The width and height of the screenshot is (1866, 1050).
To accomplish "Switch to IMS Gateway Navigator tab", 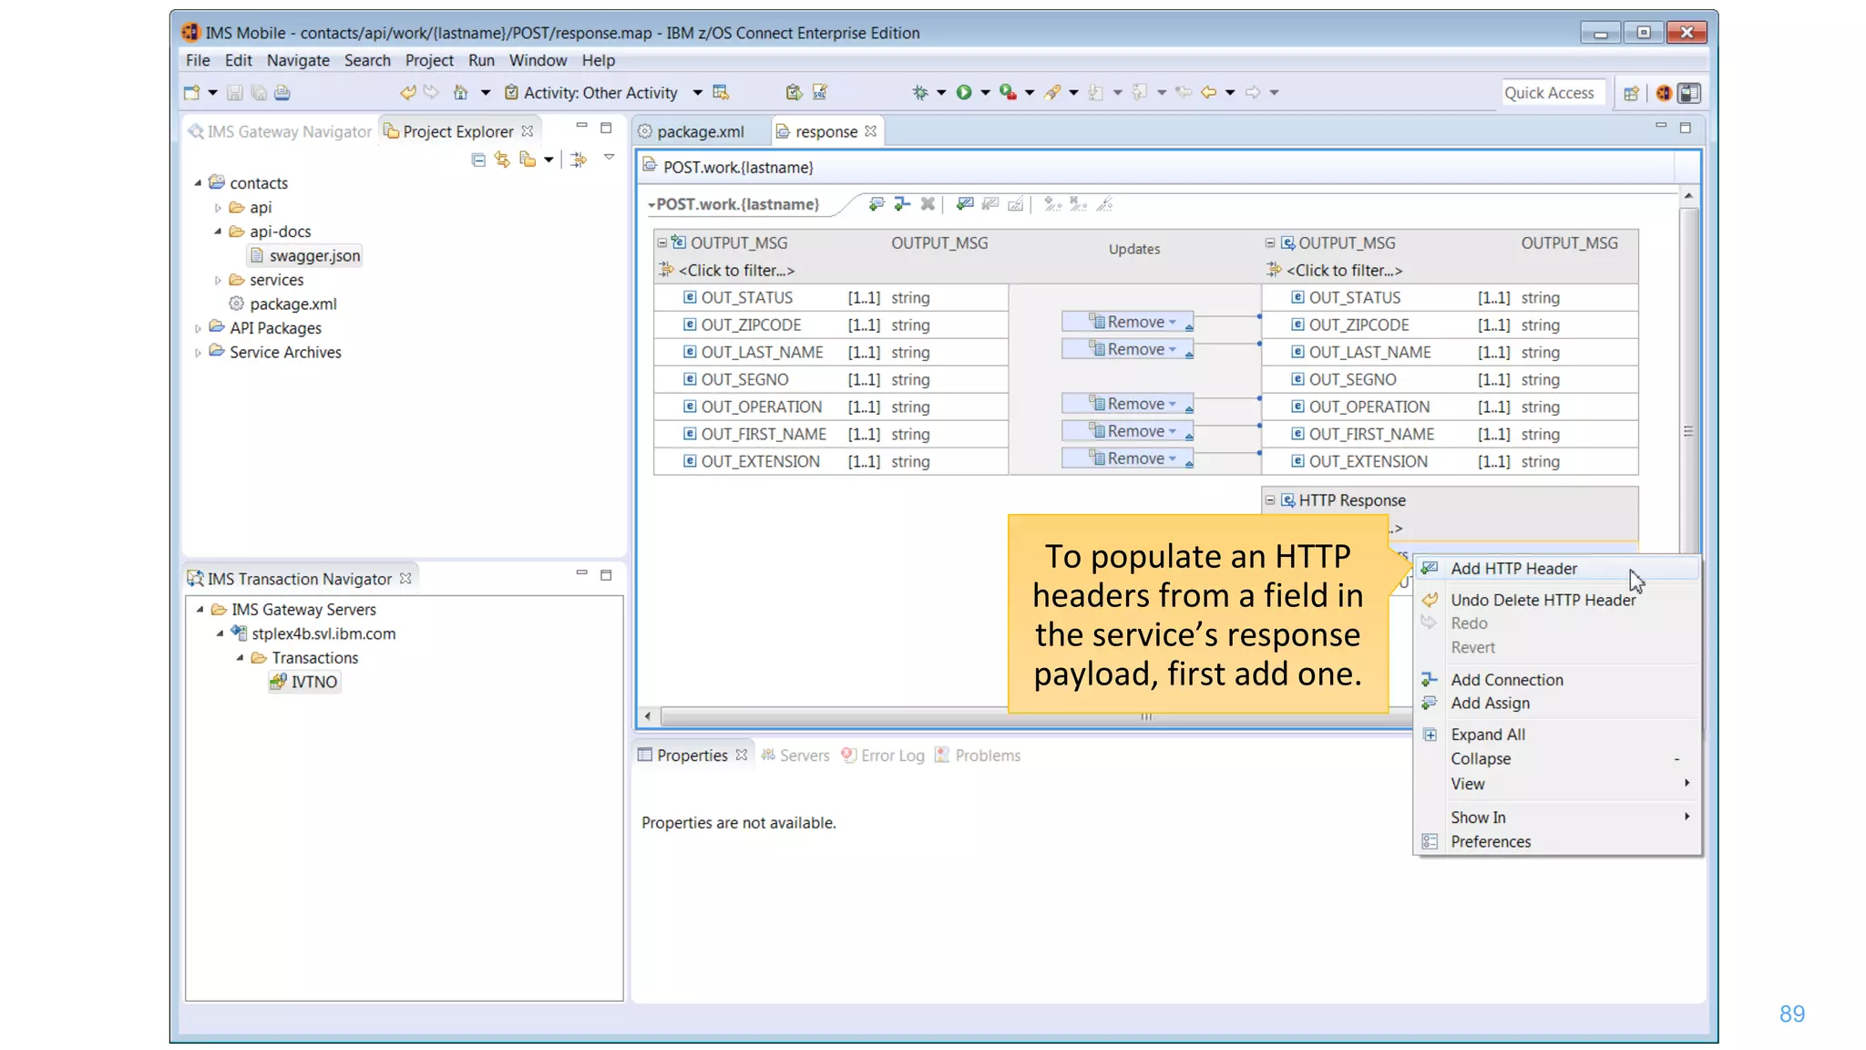I will click(x=280, y=131).
